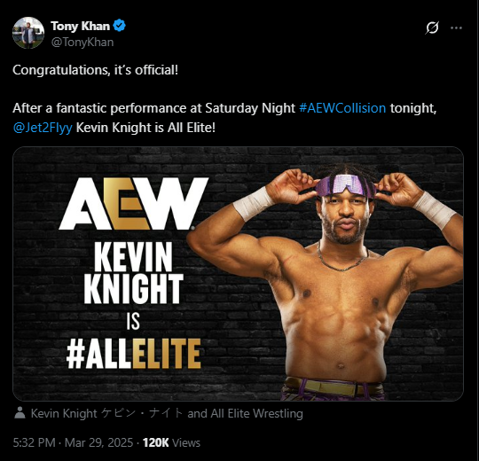479x461 pixels.
Task: Open the Tony Khan display name
Action: [80, 26]
